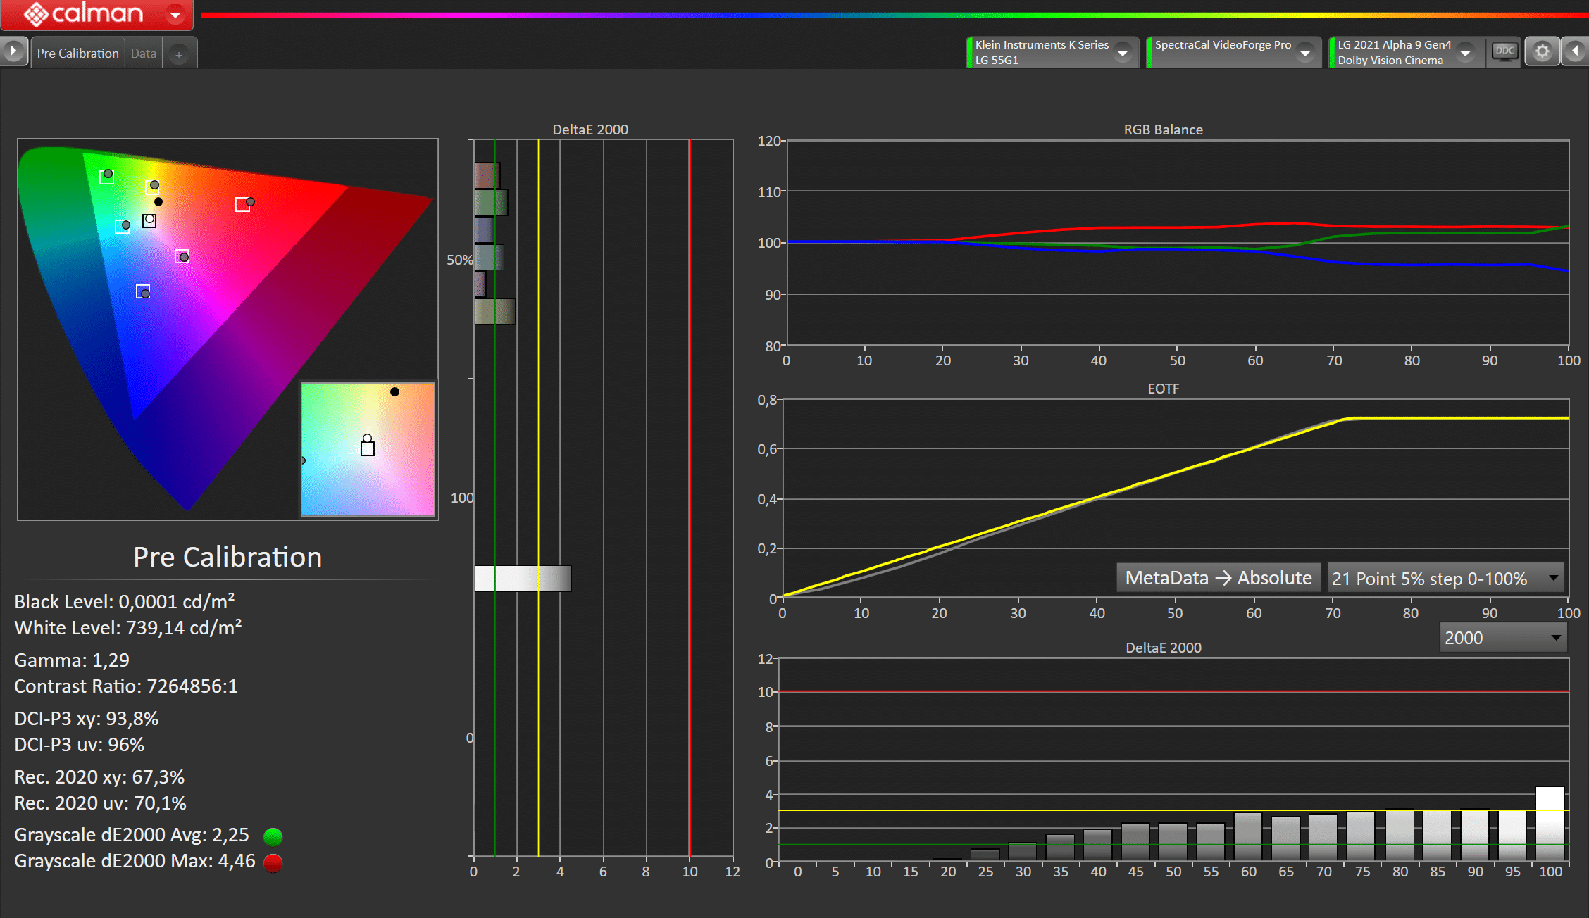Viewport: 1589px width, 918px height.
Task: Click the white point zoom inset in CIE chart
Action: point(368,449)
